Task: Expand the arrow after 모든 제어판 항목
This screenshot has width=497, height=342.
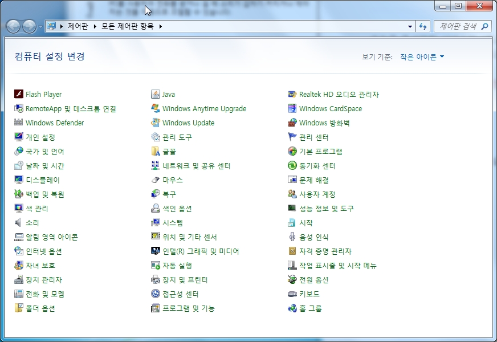Action: (160, 26)
